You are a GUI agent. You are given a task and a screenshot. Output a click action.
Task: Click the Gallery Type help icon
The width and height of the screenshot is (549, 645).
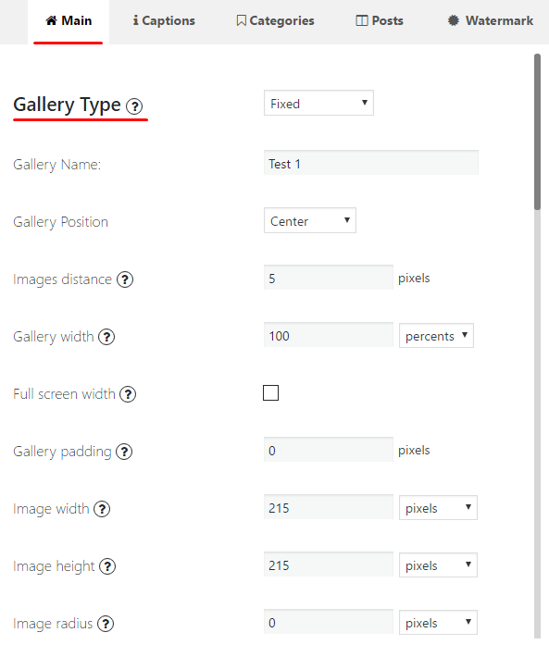[x=134, y=106]
